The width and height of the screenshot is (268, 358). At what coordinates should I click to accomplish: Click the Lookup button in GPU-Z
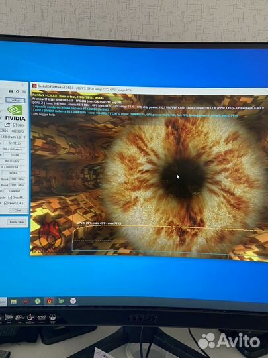click(x=15, y=100)
